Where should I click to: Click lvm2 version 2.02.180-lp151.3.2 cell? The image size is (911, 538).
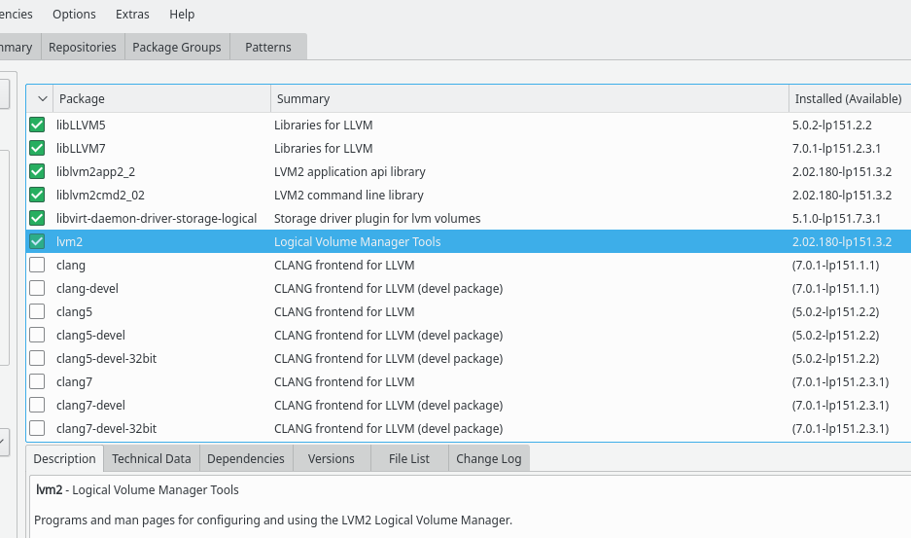tap(842, 242)
